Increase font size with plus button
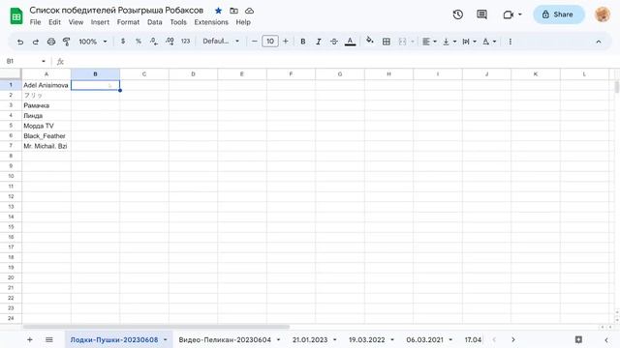The height and width of the screenshot is (348, 620). point(286,41)
